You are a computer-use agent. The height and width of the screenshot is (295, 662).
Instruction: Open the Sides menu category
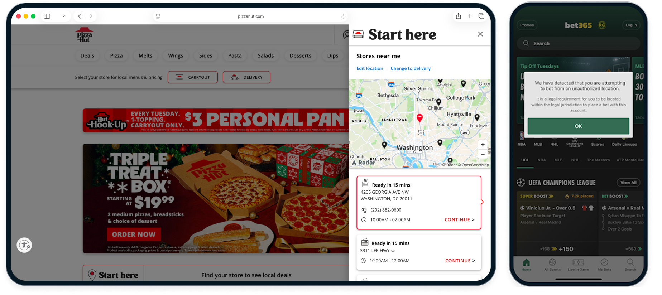(206, 55)
